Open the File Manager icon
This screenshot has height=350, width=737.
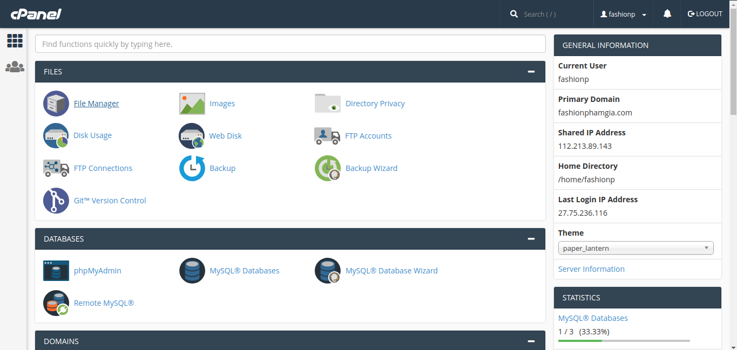tap(56, 104)
